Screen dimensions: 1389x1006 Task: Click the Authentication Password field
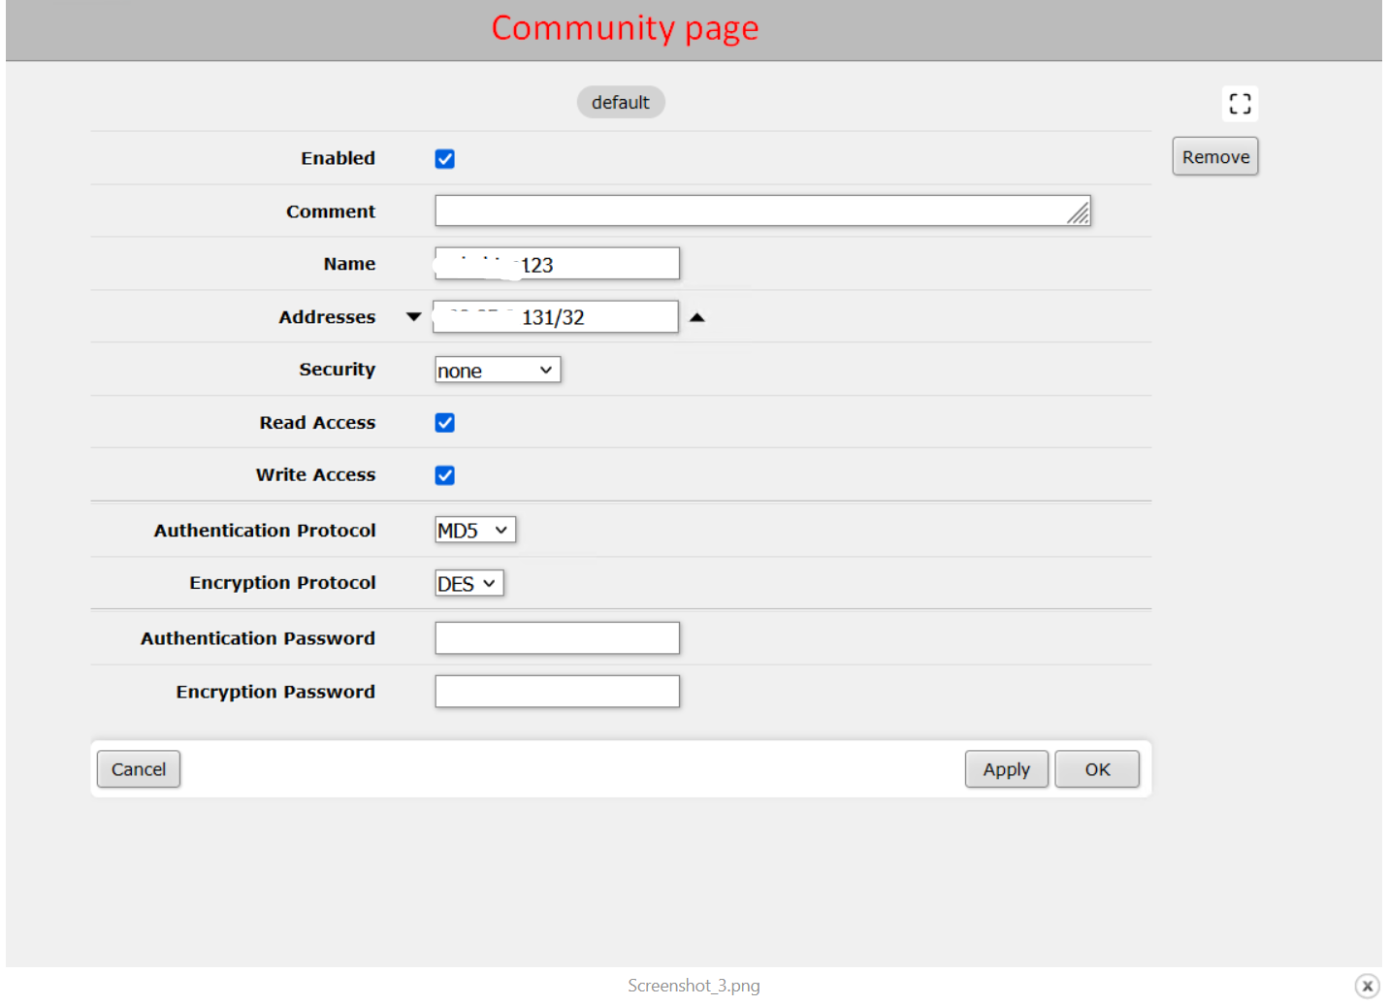pyautogui.click(x=557, y=638)
